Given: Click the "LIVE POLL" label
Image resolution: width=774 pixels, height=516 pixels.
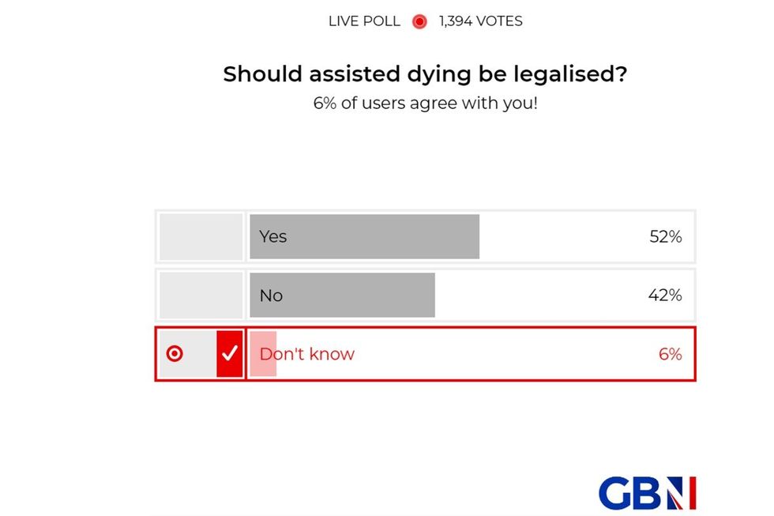Looking at the screenshot, I should coord(364,22).
